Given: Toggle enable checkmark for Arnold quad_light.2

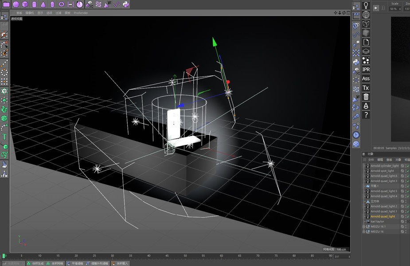Looking at the screenshot, I should (x=408, y=206).
